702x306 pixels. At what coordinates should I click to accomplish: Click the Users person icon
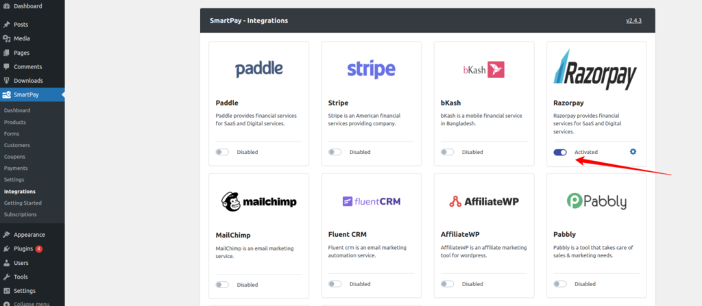click(6, 263)
